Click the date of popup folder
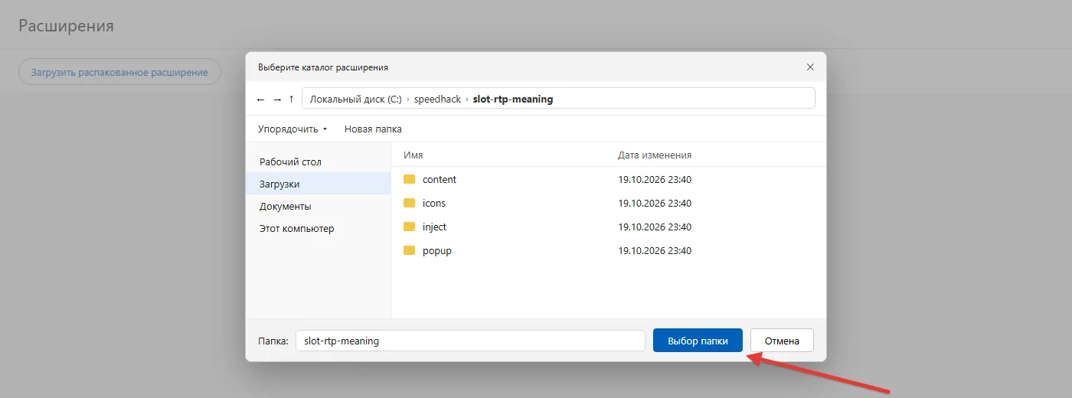This screenshot has height=398, width=1072. [655, 251]
